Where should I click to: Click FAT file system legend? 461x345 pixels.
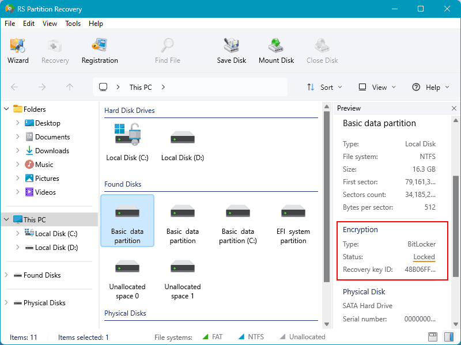pos(213,337)
